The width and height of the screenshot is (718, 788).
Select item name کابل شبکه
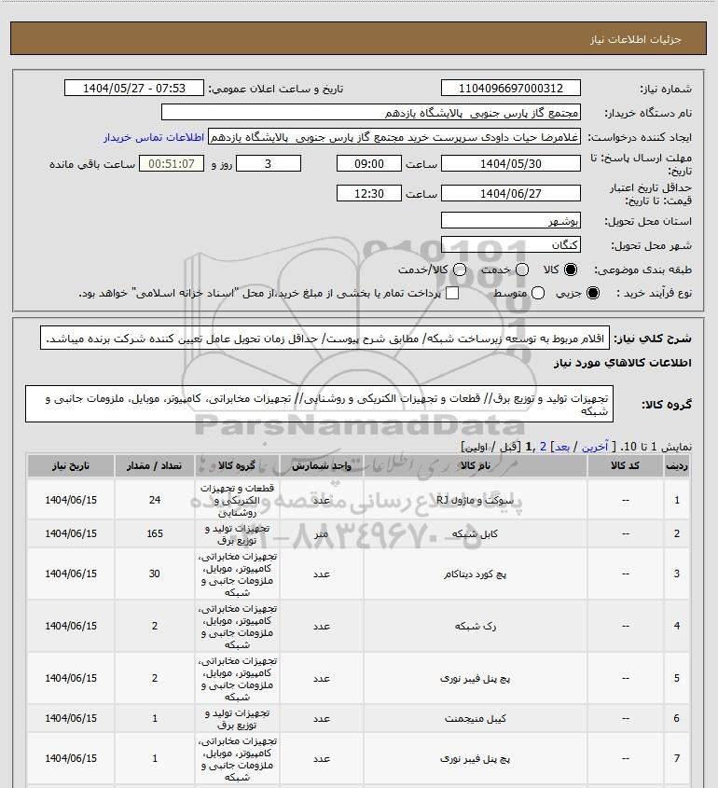pyautogui.click(x=476, y=533)
